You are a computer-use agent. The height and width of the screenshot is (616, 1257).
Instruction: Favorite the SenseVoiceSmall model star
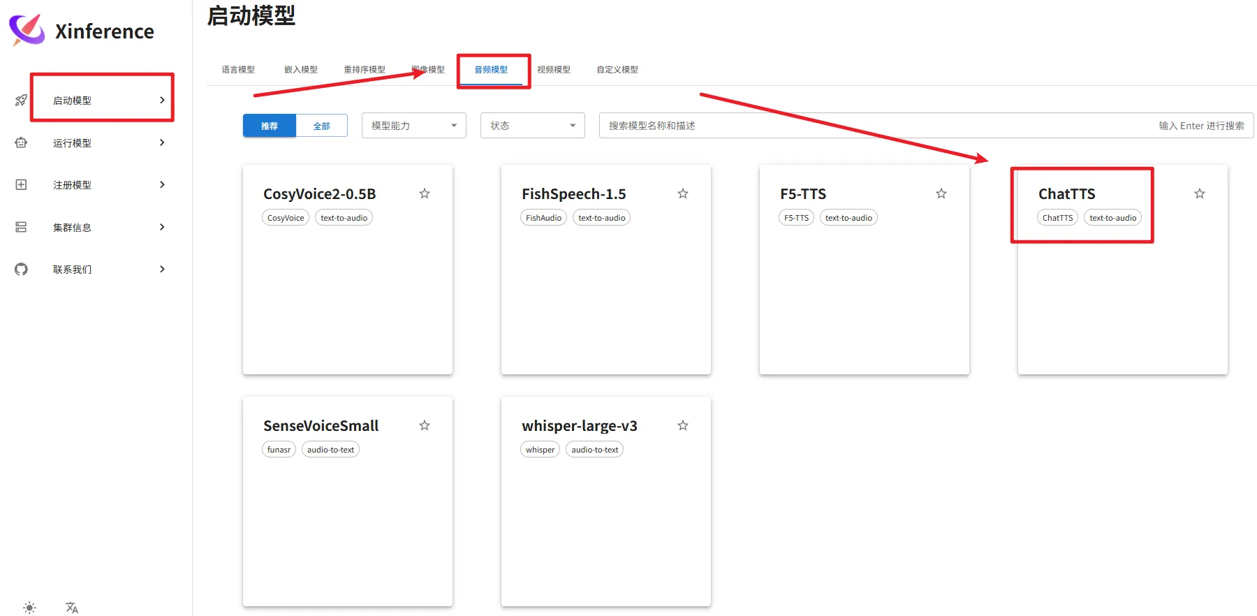pos(425,425)
